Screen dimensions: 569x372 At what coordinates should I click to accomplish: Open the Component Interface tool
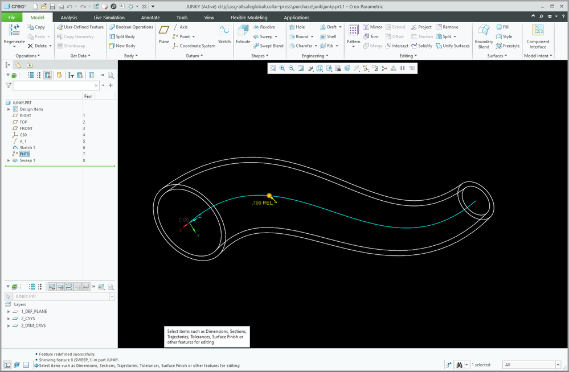click(538, 36)
